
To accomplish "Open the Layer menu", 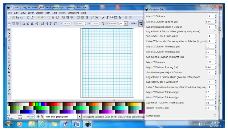I will point(31,13).
